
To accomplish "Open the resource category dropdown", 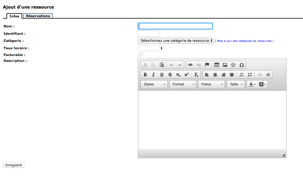I will coord(176,41).
